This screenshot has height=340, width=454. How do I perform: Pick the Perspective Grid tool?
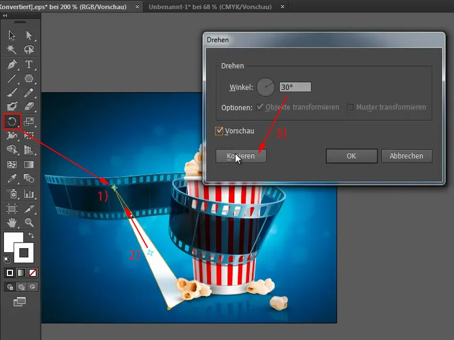(x=29, y=150)
